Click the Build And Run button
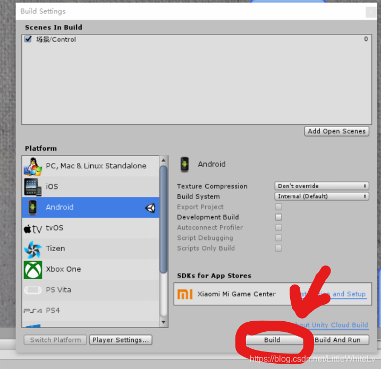The image size is (381, 369). pos(337,340)
